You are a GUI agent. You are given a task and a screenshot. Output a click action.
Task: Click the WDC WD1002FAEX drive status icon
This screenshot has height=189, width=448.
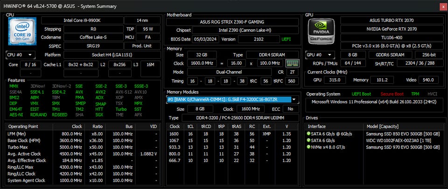(308, 141)
